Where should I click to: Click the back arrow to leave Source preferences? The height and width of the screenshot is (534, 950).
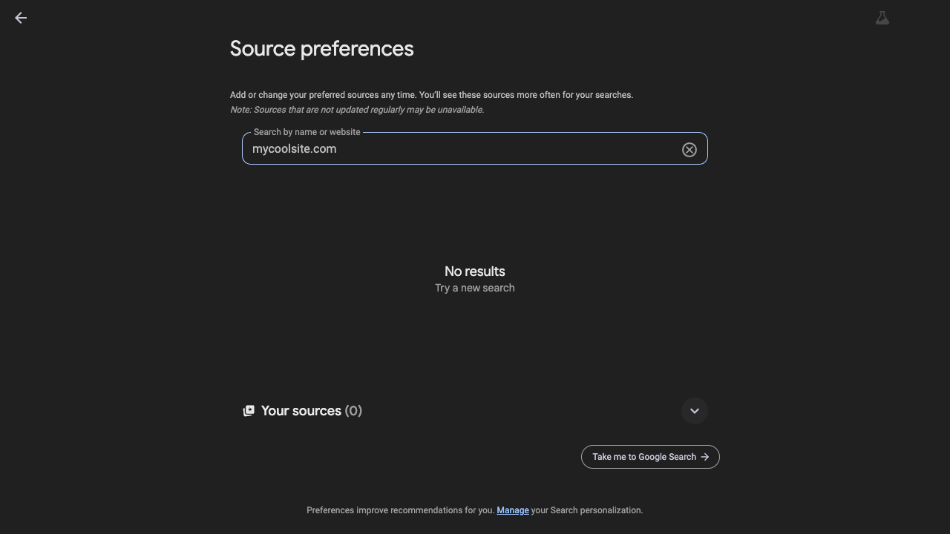[20, 17]
